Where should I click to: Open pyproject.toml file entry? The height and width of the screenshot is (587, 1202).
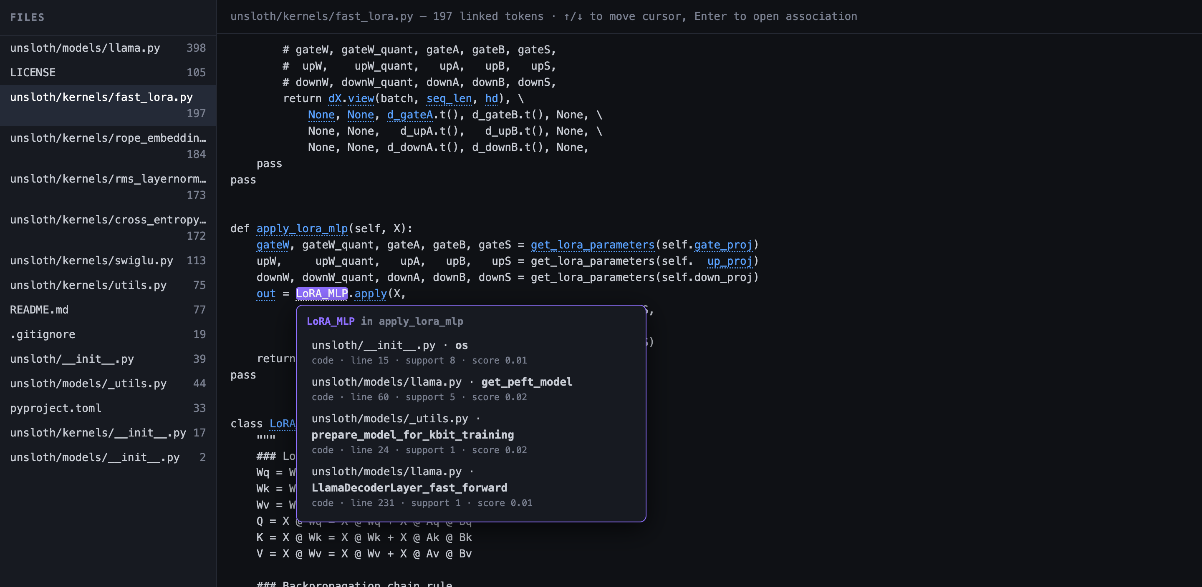[x=108, y=409]
